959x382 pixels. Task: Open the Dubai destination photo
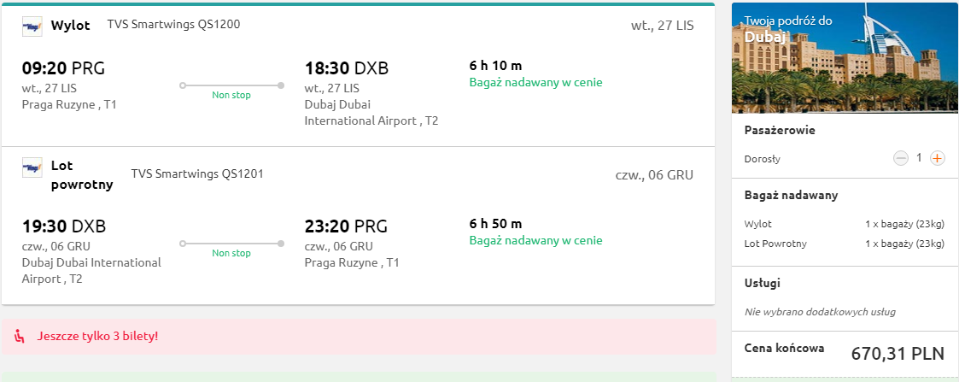click(x=845, y=58)
